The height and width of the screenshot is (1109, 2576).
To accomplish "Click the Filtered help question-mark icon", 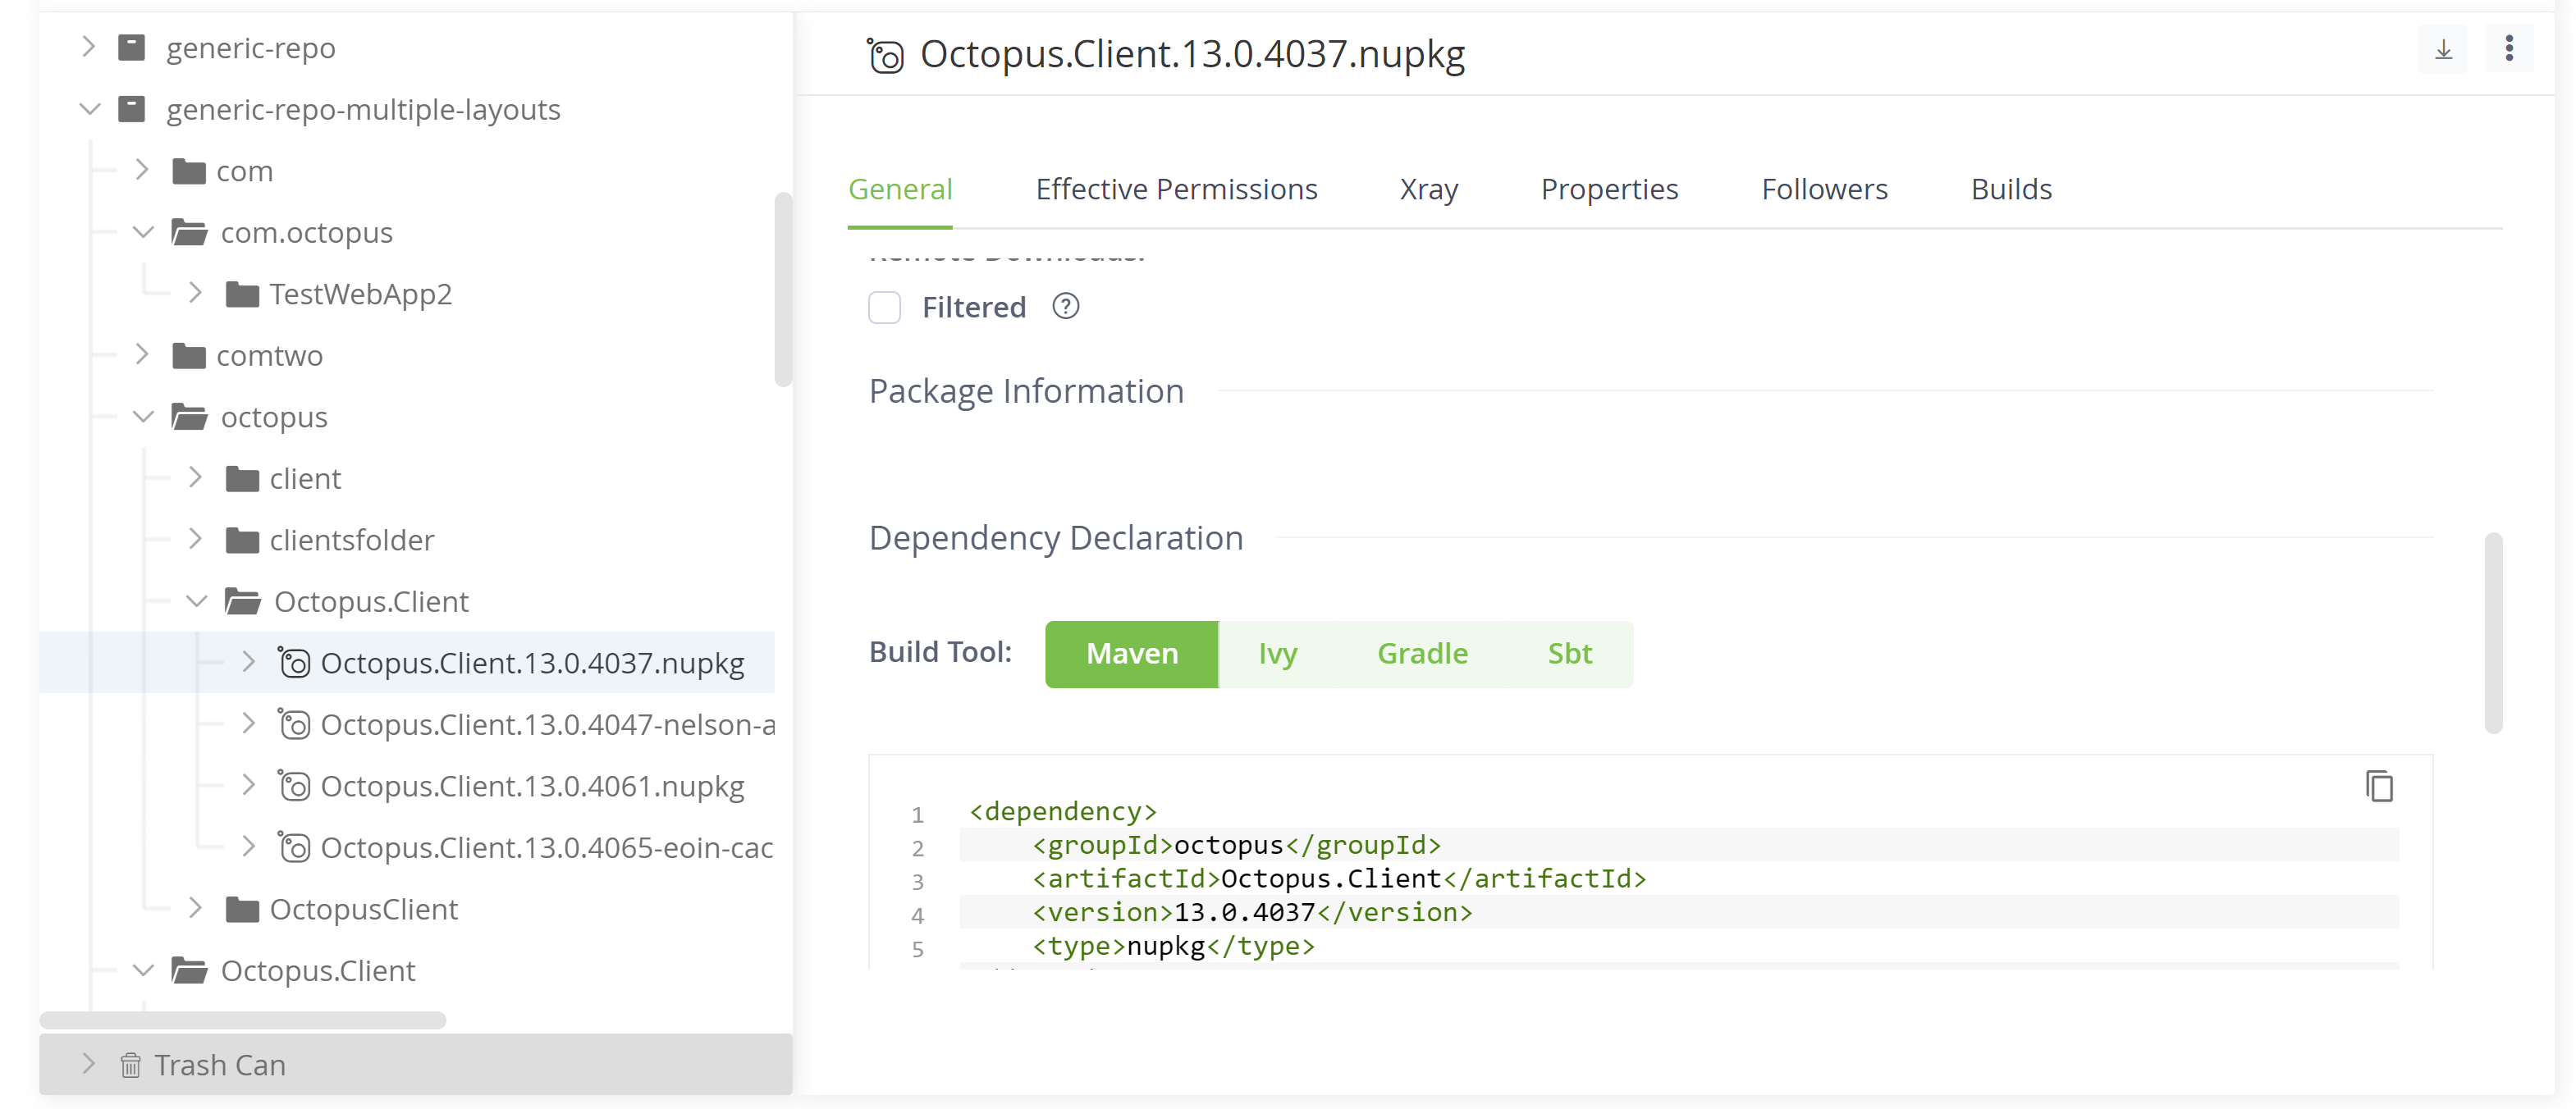I will click(x=1066, y=307).
